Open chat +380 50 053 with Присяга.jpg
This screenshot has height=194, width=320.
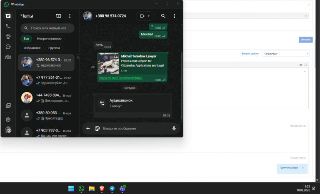46,115
